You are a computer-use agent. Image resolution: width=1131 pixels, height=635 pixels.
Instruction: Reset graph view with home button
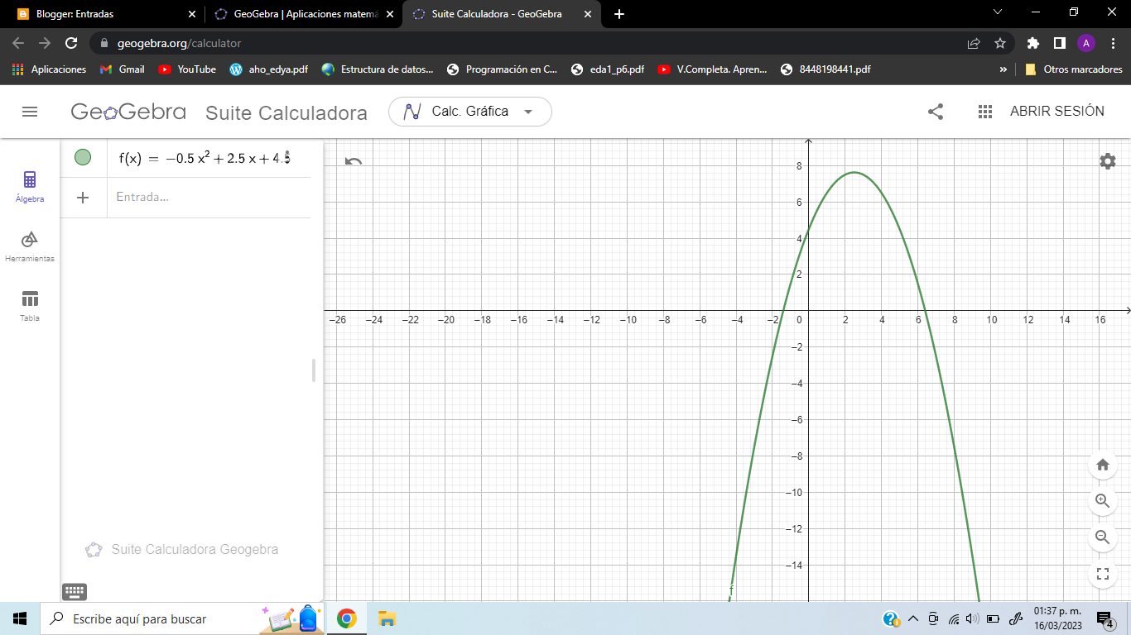[x=1103, y=465]
